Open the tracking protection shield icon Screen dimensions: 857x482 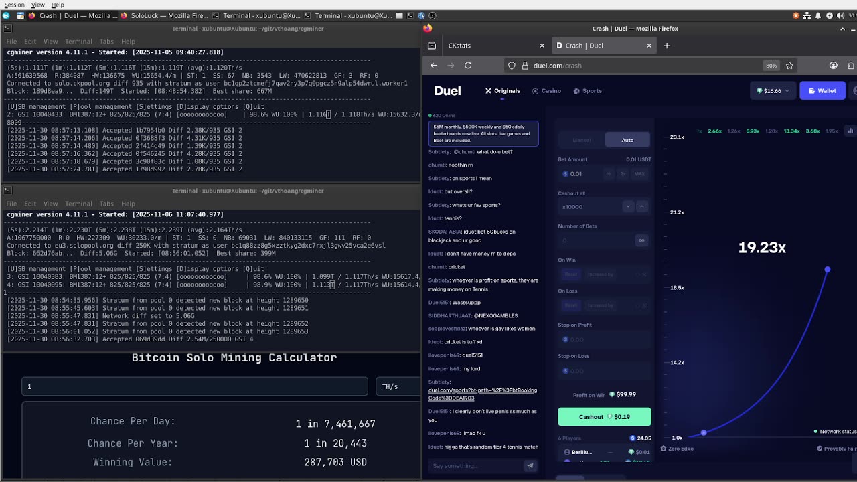click(512, 66)
